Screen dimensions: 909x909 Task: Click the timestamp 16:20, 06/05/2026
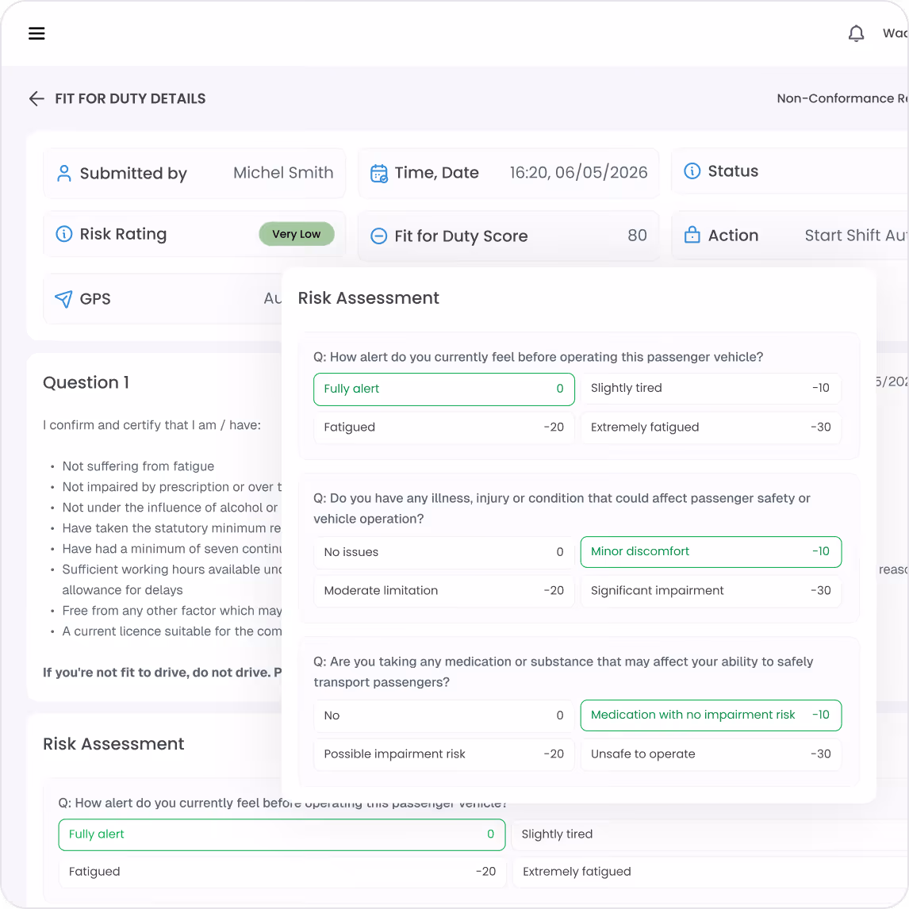click(x=578, y=173)
